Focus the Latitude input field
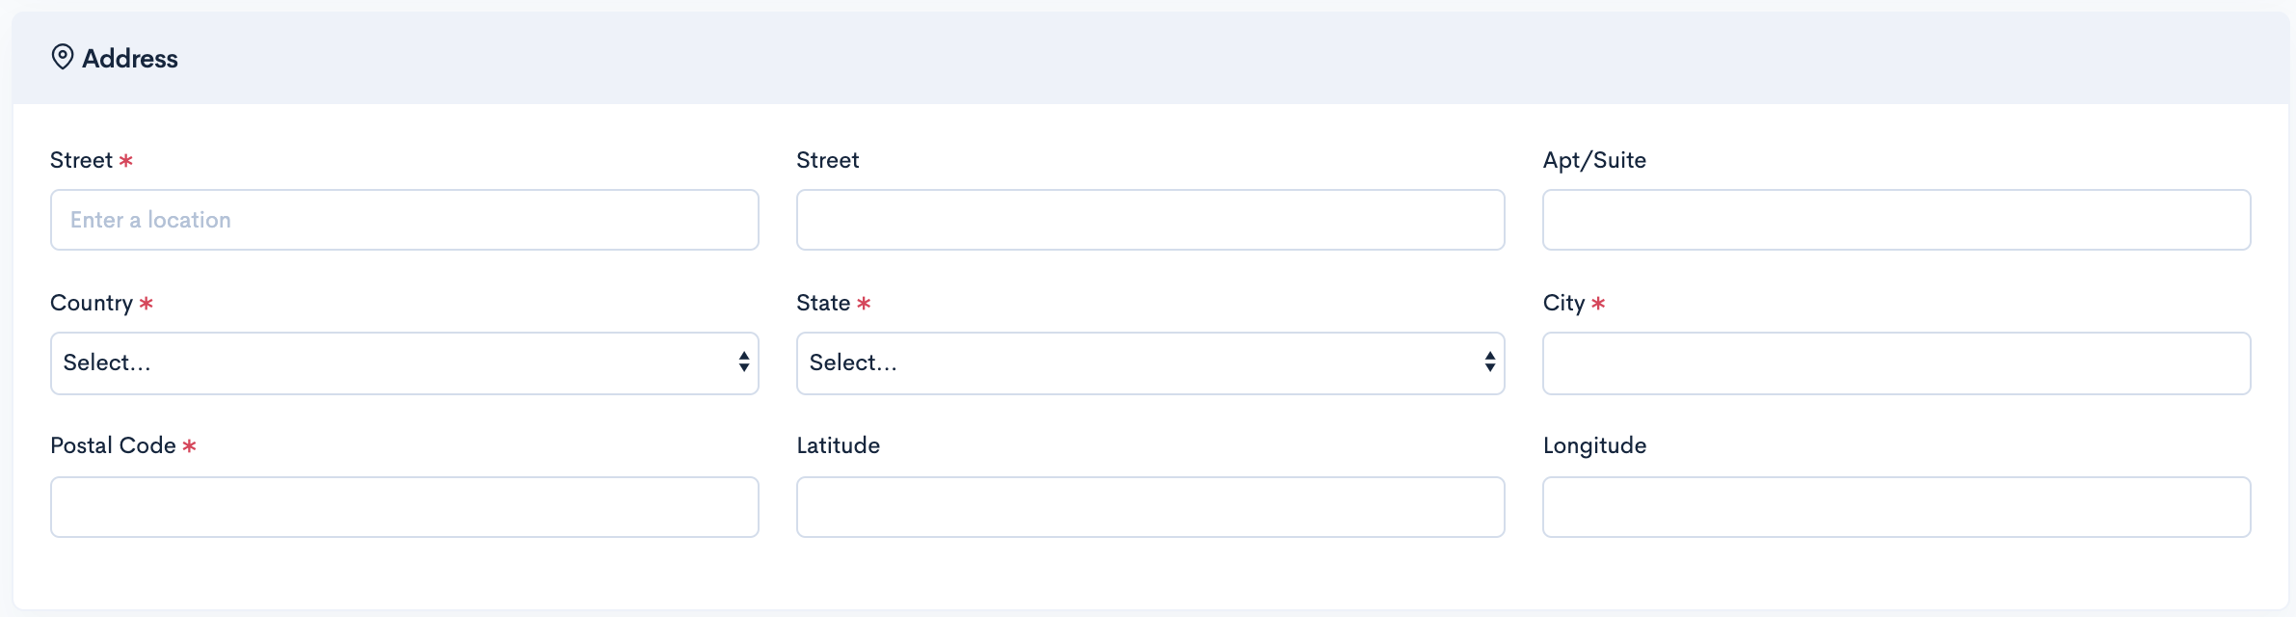The width and height of the screenshot is (2296, 617). tap(1150, 507)
